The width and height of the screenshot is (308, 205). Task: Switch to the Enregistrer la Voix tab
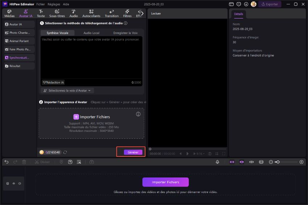click(125, 33)
